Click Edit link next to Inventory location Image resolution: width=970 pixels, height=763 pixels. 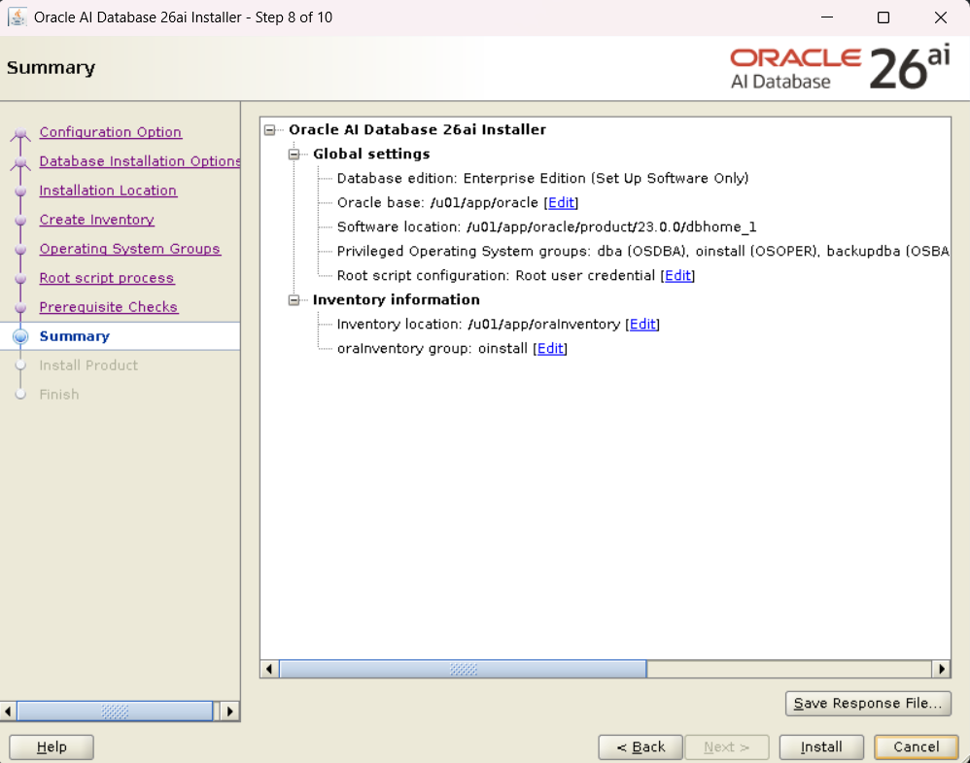click(642, 324)
